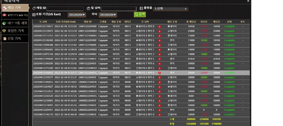This screenshot has width=283, height=126.
Task: Select bill number 220204012209451
Action: [x=43, y=110]
